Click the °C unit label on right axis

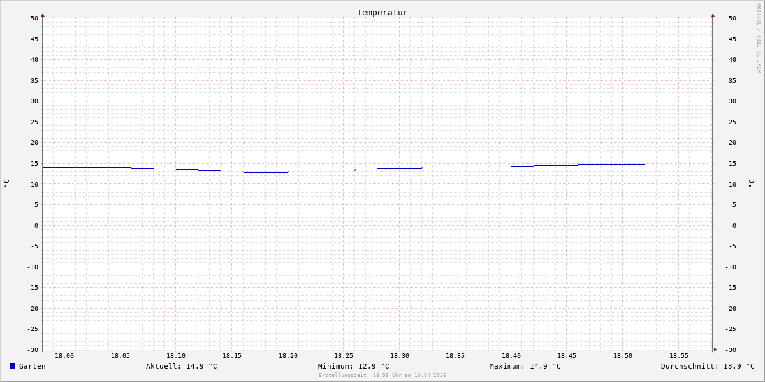pyautogui.click(x=751, y=183)
